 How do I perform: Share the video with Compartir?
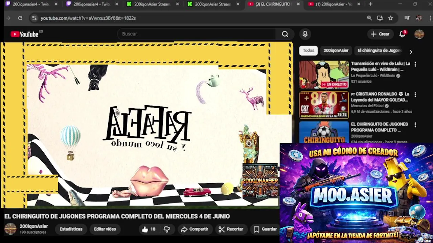(x=195, y=229)
